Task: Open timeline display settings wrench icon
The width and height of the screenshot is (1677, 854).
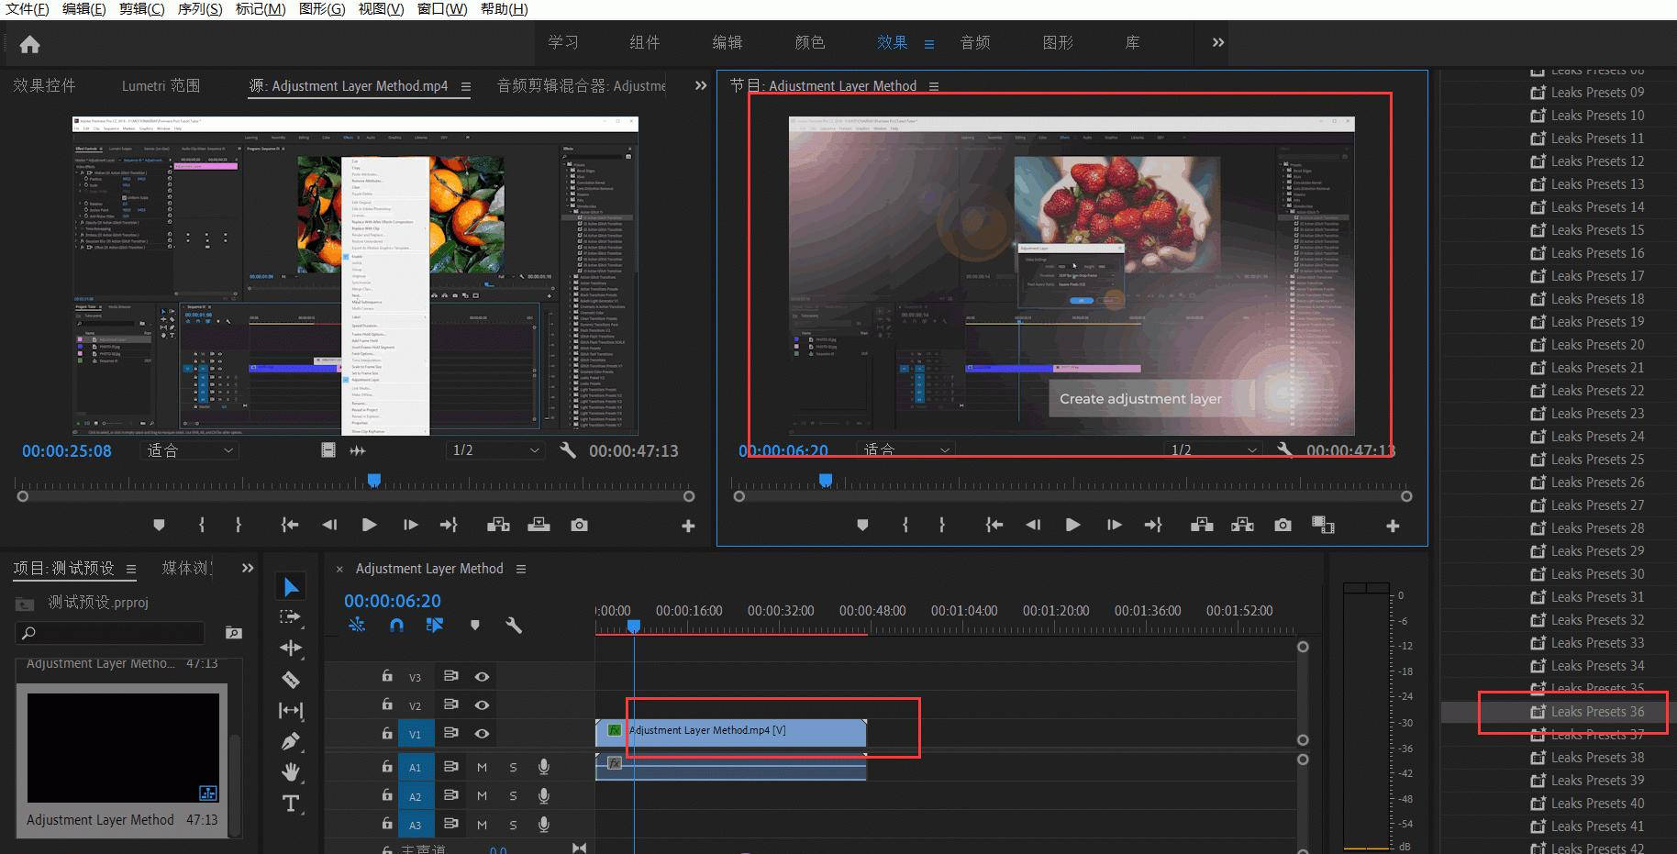Action: pyautogui.click(x=514, y=626)
